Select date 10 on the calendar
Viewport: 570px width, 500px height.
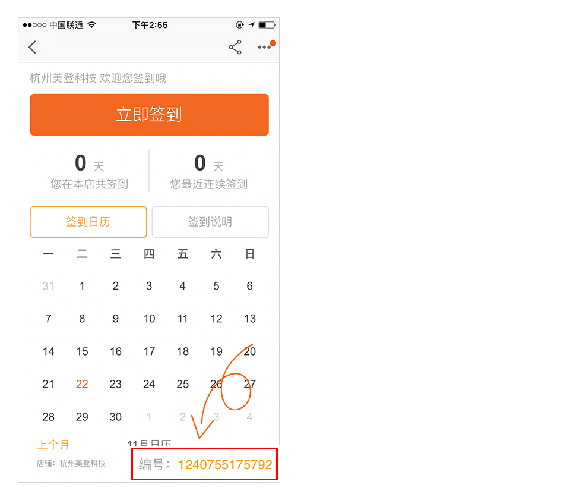[149, 319]
